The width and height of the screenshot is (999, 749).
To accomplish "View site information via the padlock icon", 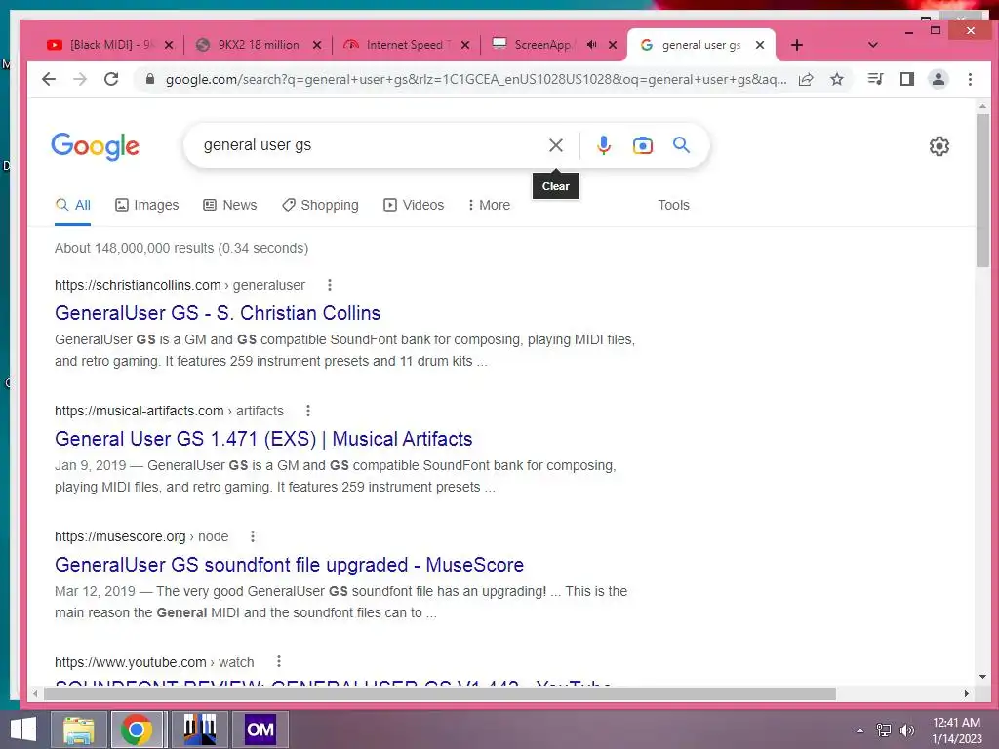I will click(x=149, y=79).
